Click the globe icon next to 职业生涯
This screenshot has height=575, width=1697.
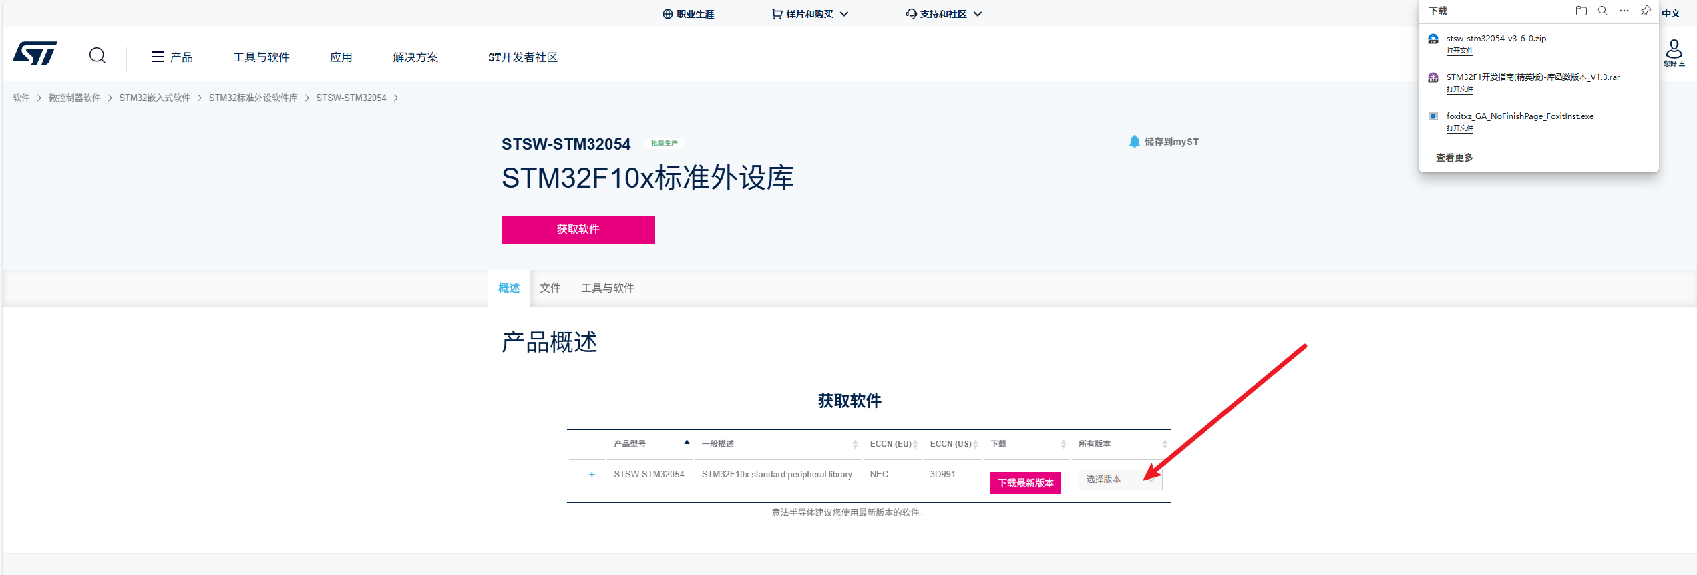(x=667, y=14)
